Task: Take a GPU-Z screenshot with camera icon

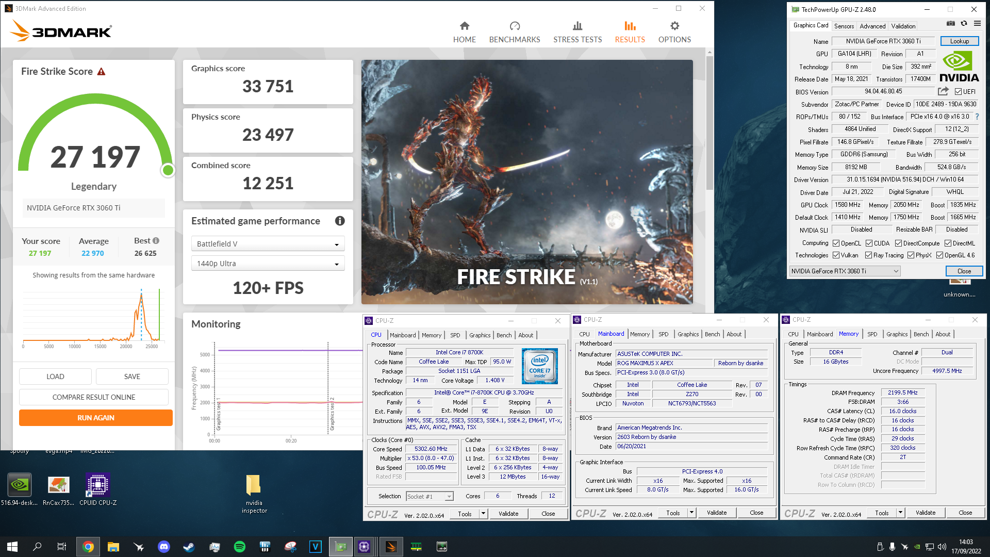Action: click(951, 23)
